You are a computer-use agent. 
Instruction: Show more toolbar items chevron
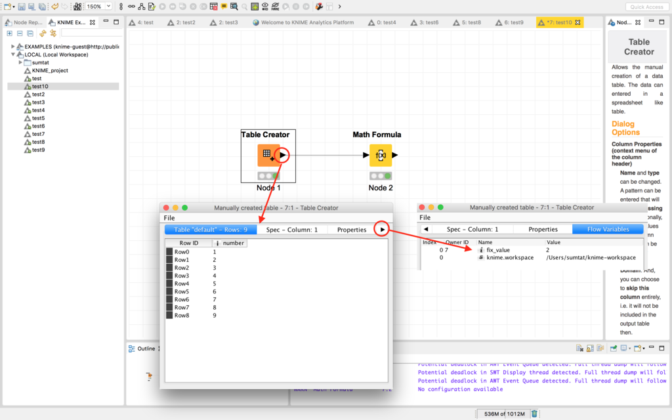point(340,7)
